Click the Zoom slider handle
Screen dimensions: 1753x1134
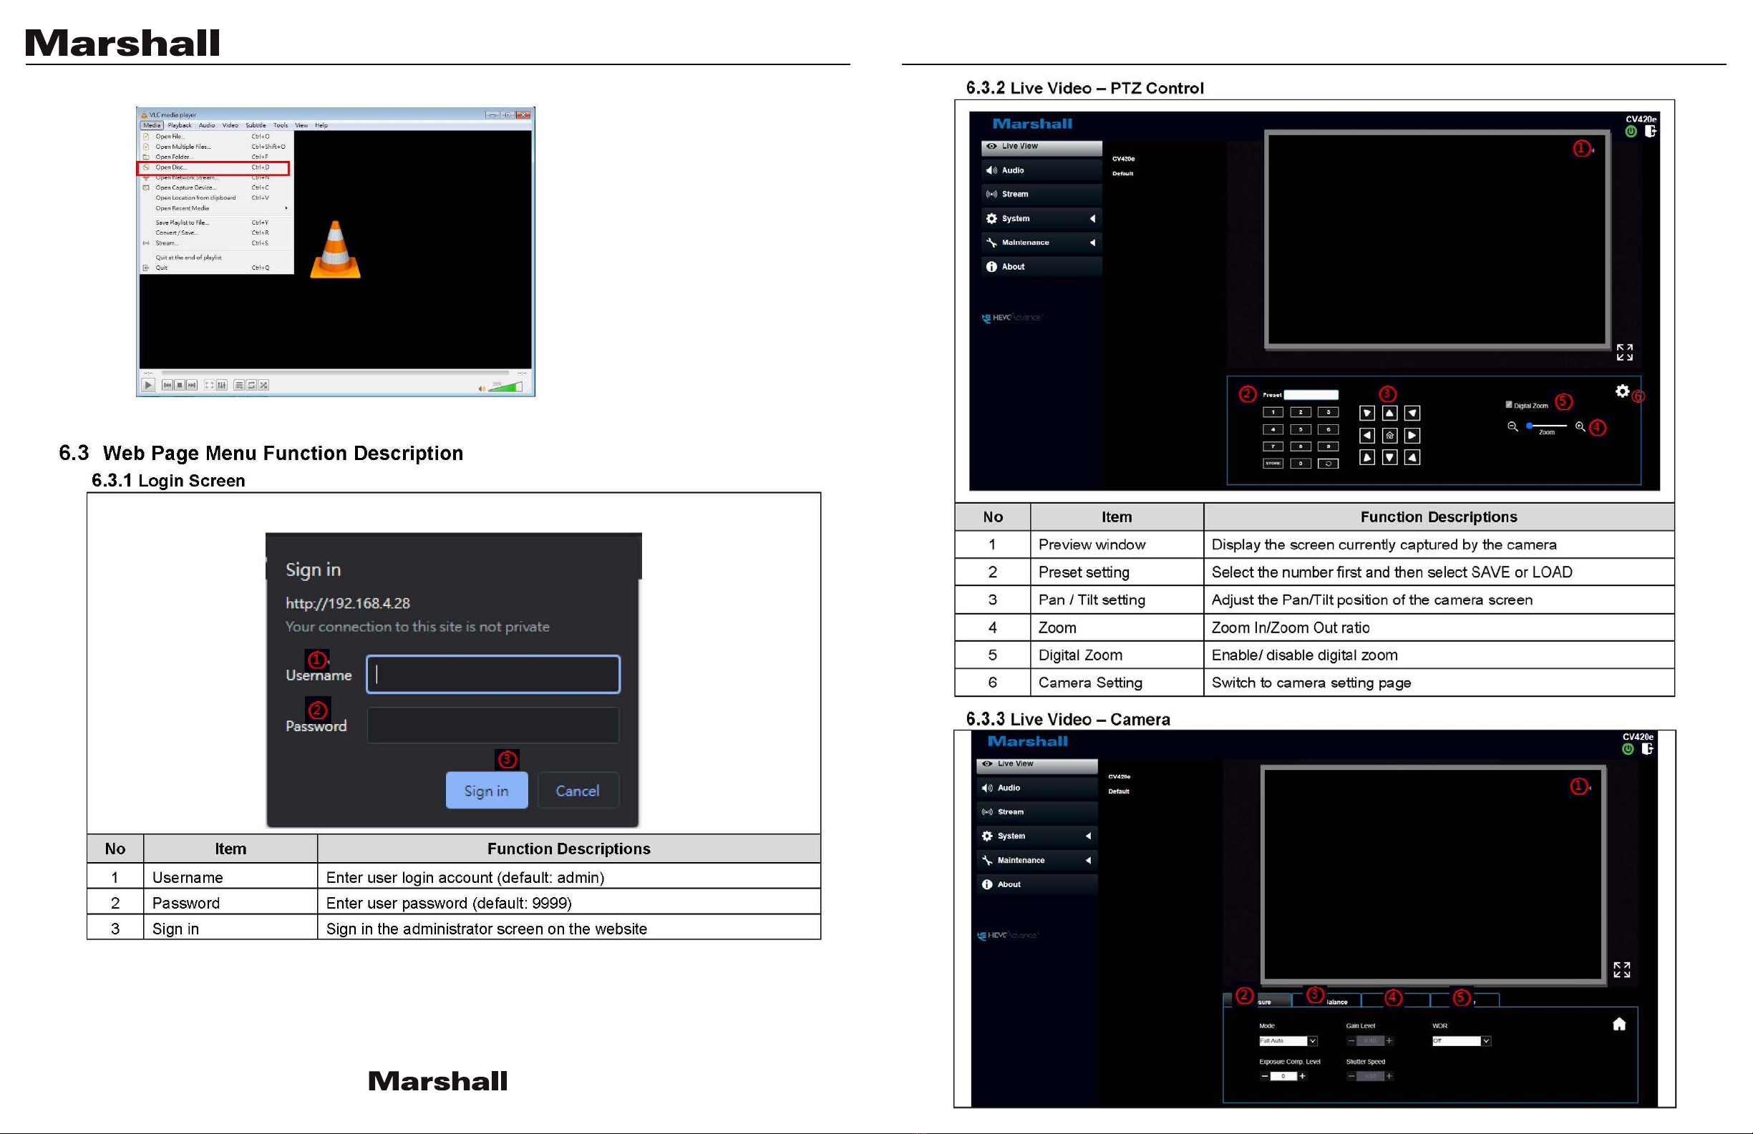1530,426
